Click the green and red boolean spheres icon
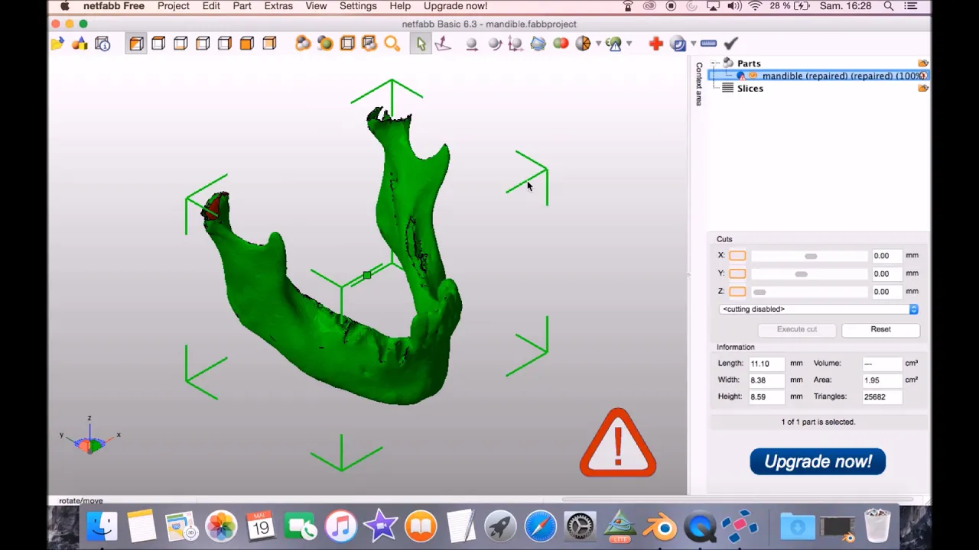This screenshot has height=550, width=979. tap(561, 44)
